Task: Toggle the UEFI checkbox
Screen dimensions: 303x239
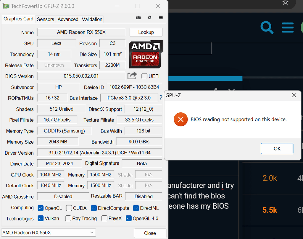Action: [144, 76]
